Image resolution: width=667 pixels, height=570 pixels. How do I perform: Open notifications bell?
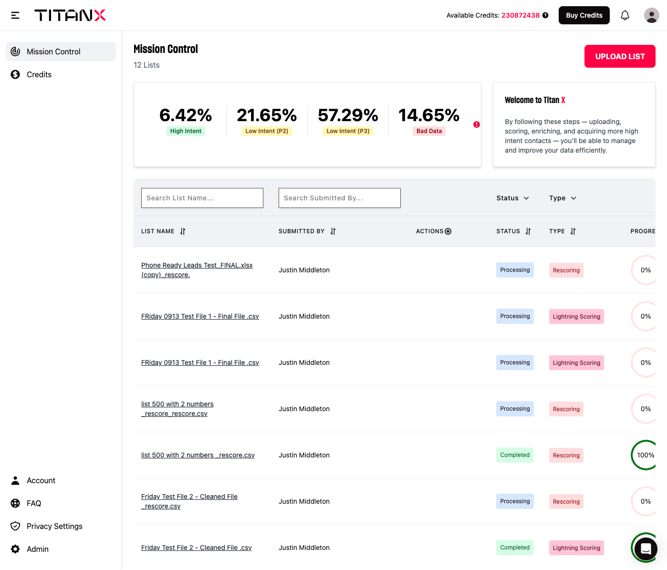[x=625, y=15]
